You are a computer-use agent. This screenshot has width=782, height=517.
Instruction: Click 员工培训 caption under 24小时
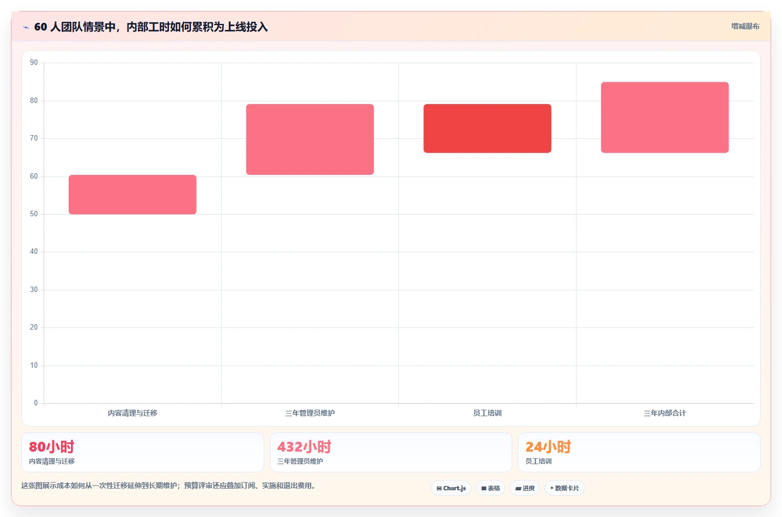click(538, 461)
